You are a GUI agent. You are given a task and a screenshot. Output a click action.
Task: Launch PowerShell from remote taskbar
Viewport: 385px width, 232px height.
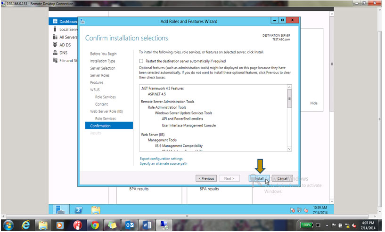pyautogui.click(x=79, y=210)
